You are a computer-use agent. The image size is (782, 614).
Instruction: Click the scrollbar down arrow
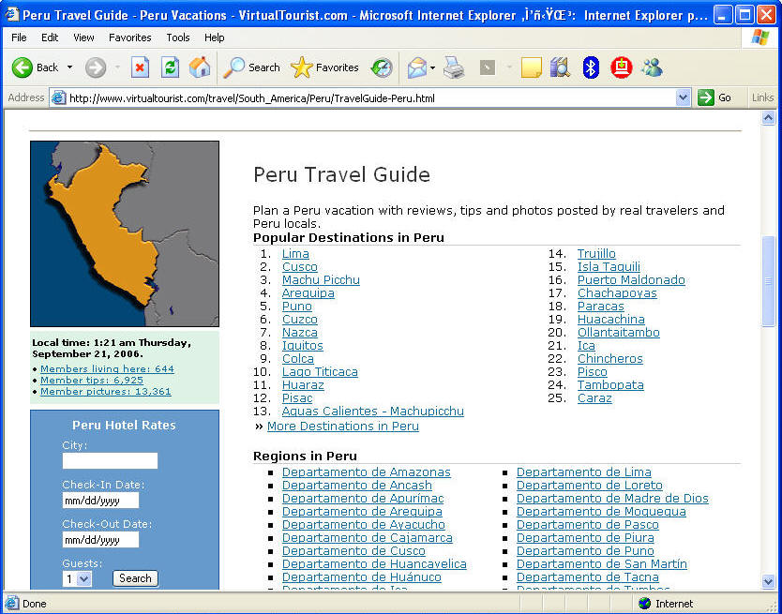pyautogui.click(x=768, y=580)
